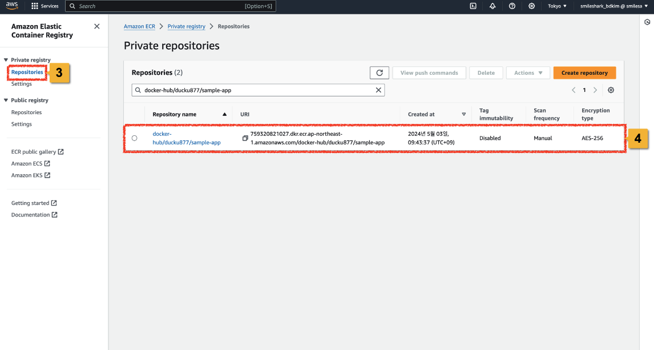Refresh the repositories list

(379, 73)
